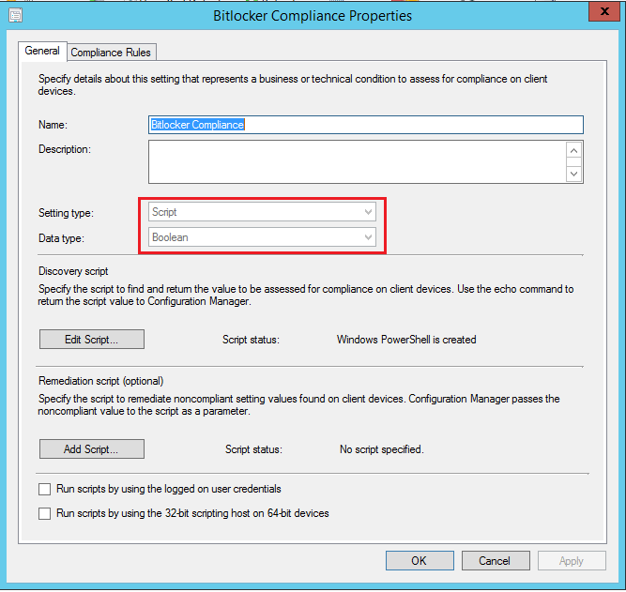Click 'Windows PowerShell is created' status text
Image resolution: width=626 pixels, height=592 pixels.
click(406, 340)
